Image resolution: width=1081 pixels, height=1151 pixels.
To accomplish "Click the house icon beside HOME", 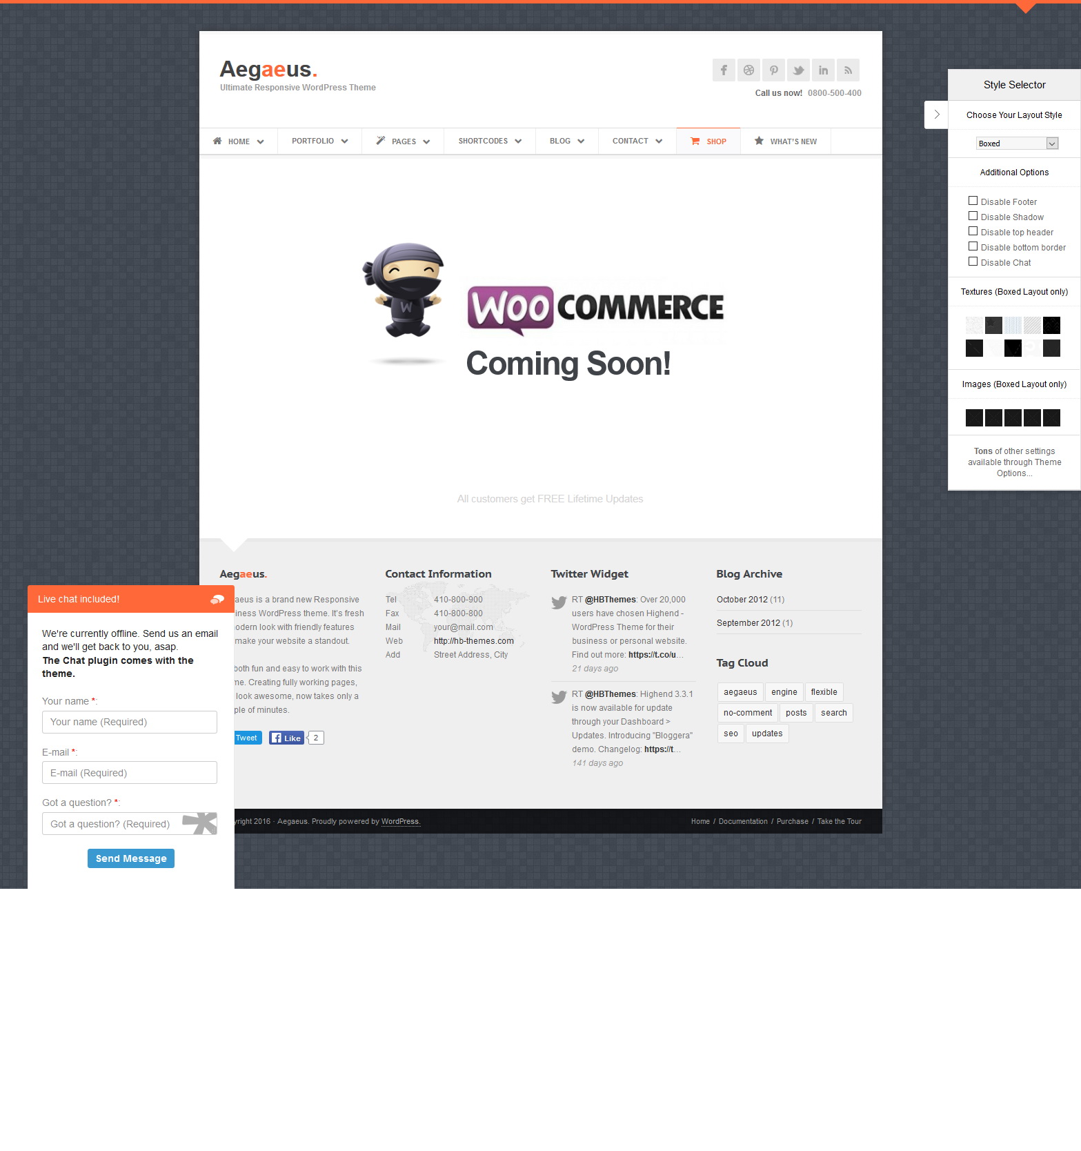I will point(217,141).
